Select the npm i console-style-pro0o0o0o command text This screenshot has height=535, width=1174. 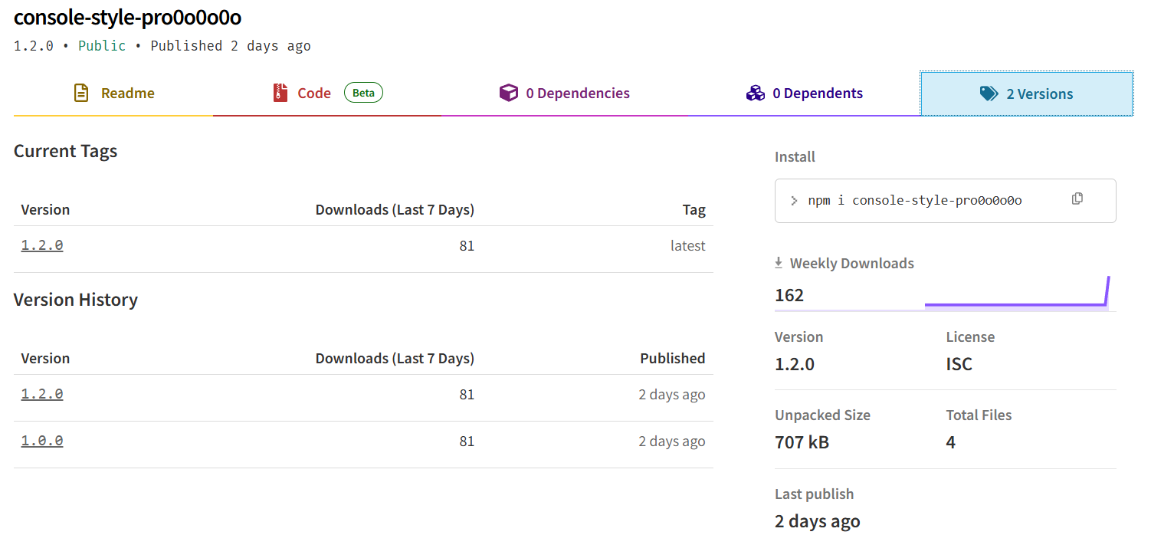[x=915, y=201]
